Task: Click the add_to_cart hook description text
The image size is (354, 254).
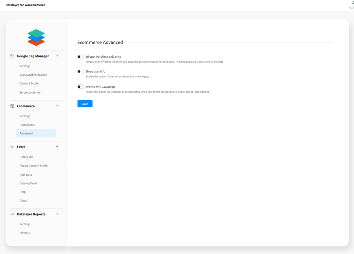Action: (147, 92)
